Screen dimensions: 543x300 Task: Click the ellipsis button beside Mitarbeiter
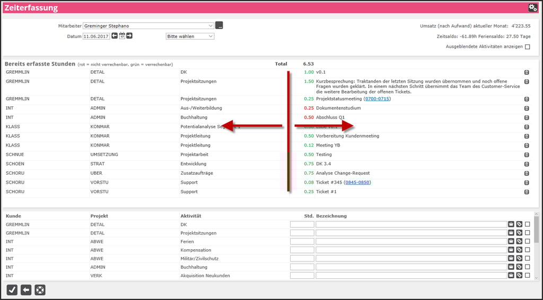(220, 25)
